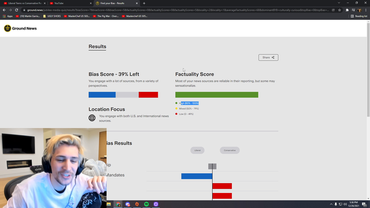Click the page vertical scrollbar thumb
Viewport: 370px width, 208px height.
368,69
